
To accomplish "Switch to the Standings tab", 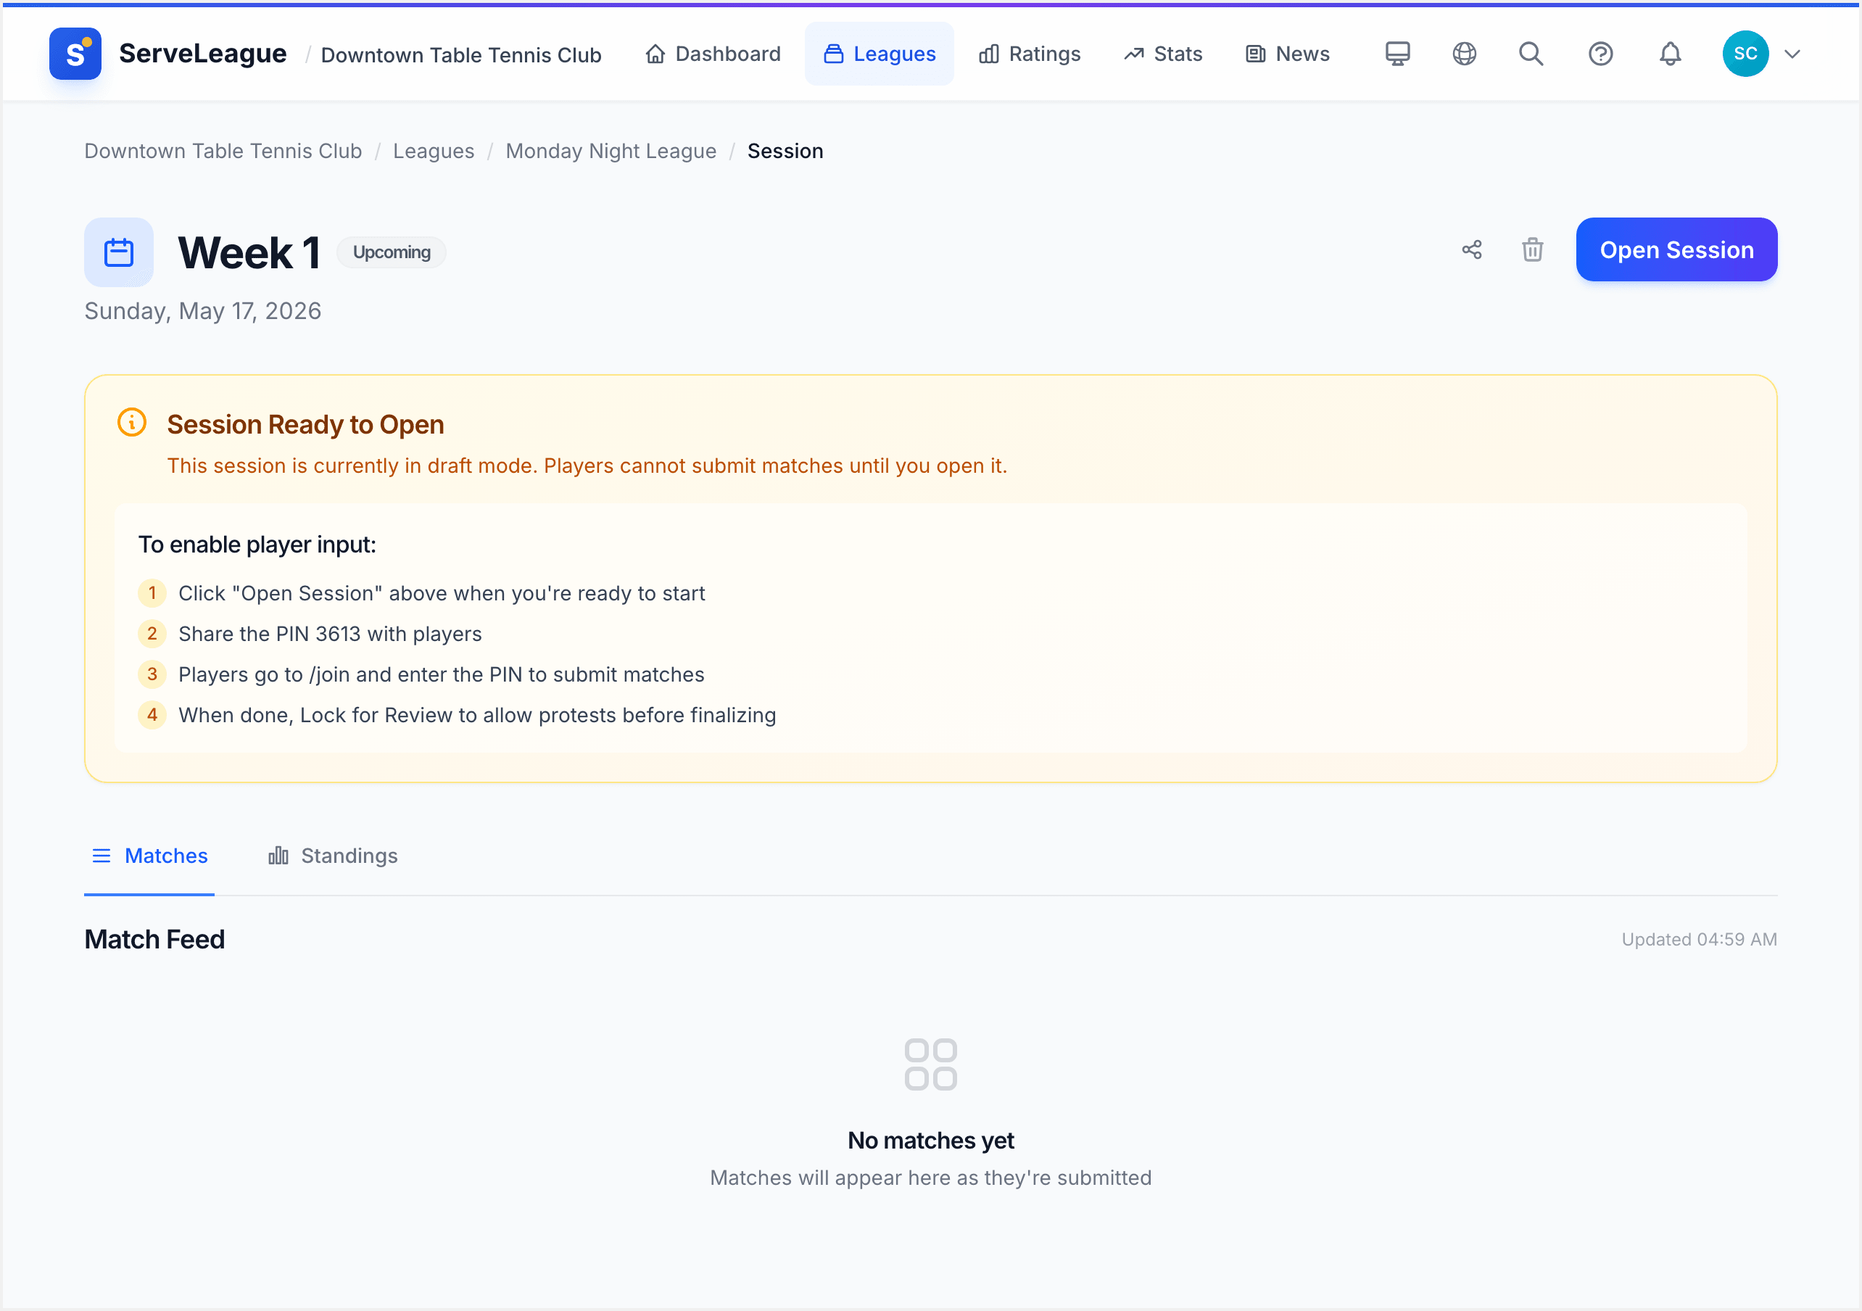I will [x=333, y=856].
